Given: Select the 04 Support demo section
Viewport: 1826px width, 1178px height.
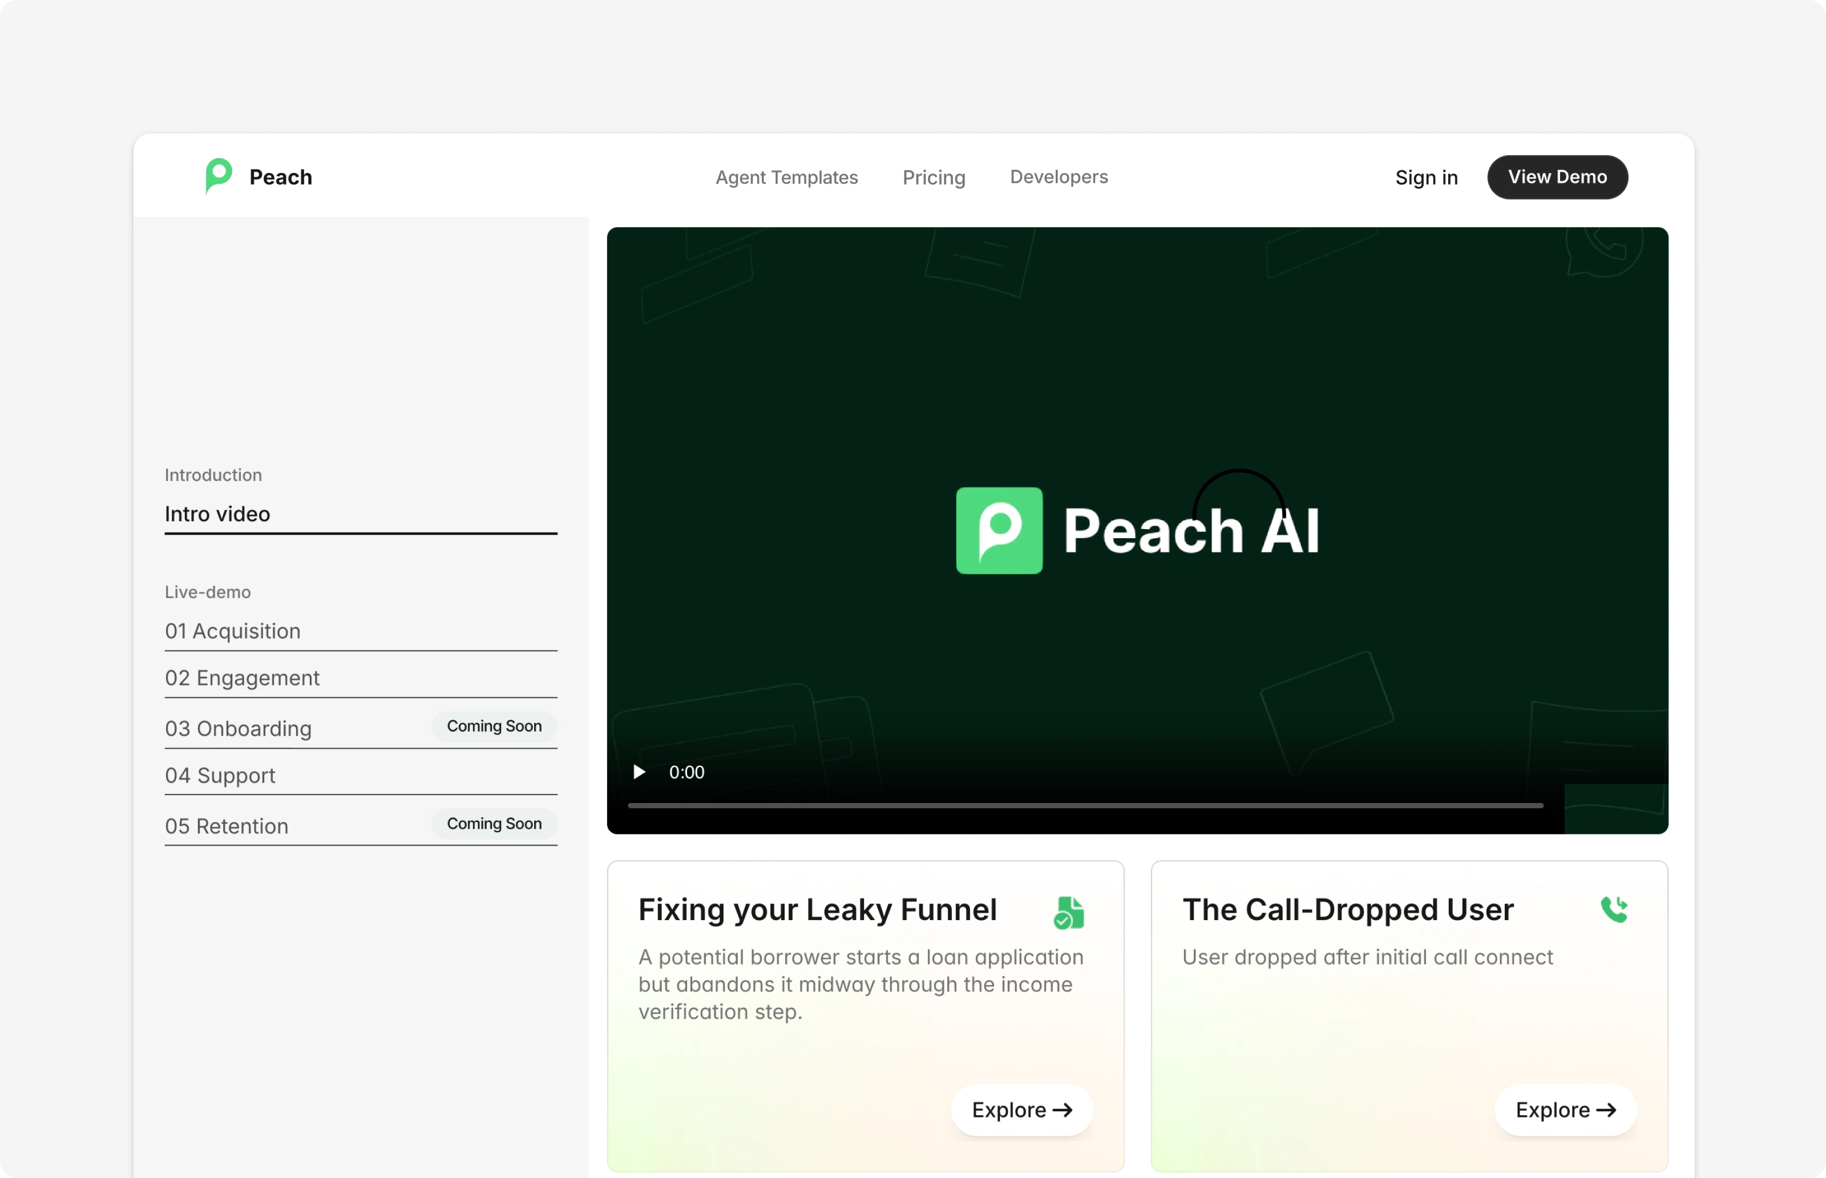Looking at the screenshot, I should 220,775.
